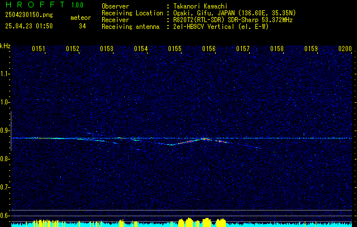Click the meteor count label
This screenshot has width=357, height=227.
(x=81, y=18)
